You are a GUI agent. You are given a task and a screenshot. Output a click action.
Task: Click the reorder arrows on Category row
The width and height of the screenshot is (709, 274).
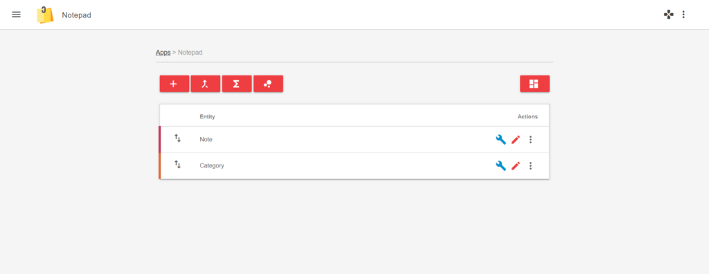point(177,165)
